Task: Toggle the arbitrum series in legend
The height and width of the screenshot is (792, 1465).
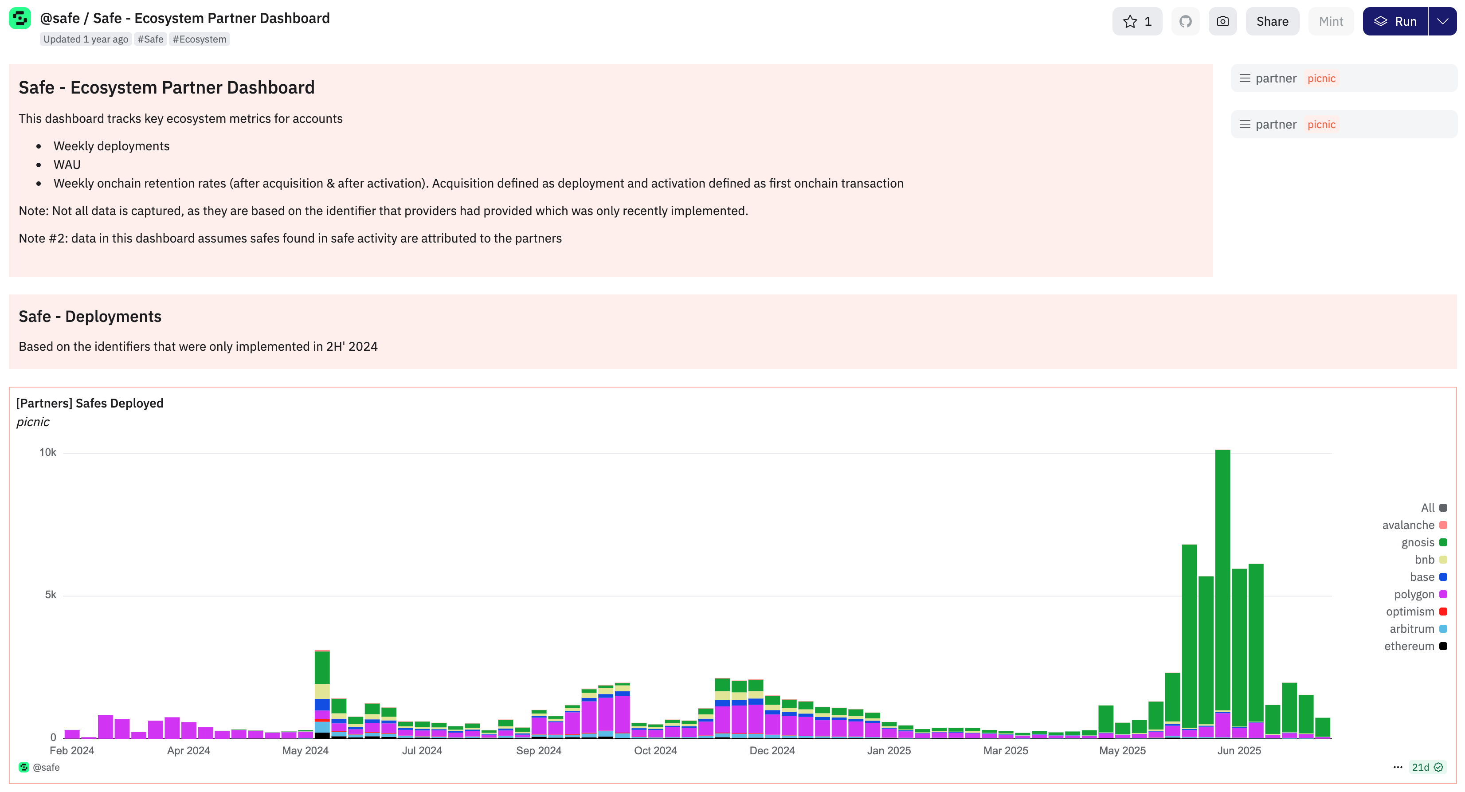Action: tap(1418, 629)
